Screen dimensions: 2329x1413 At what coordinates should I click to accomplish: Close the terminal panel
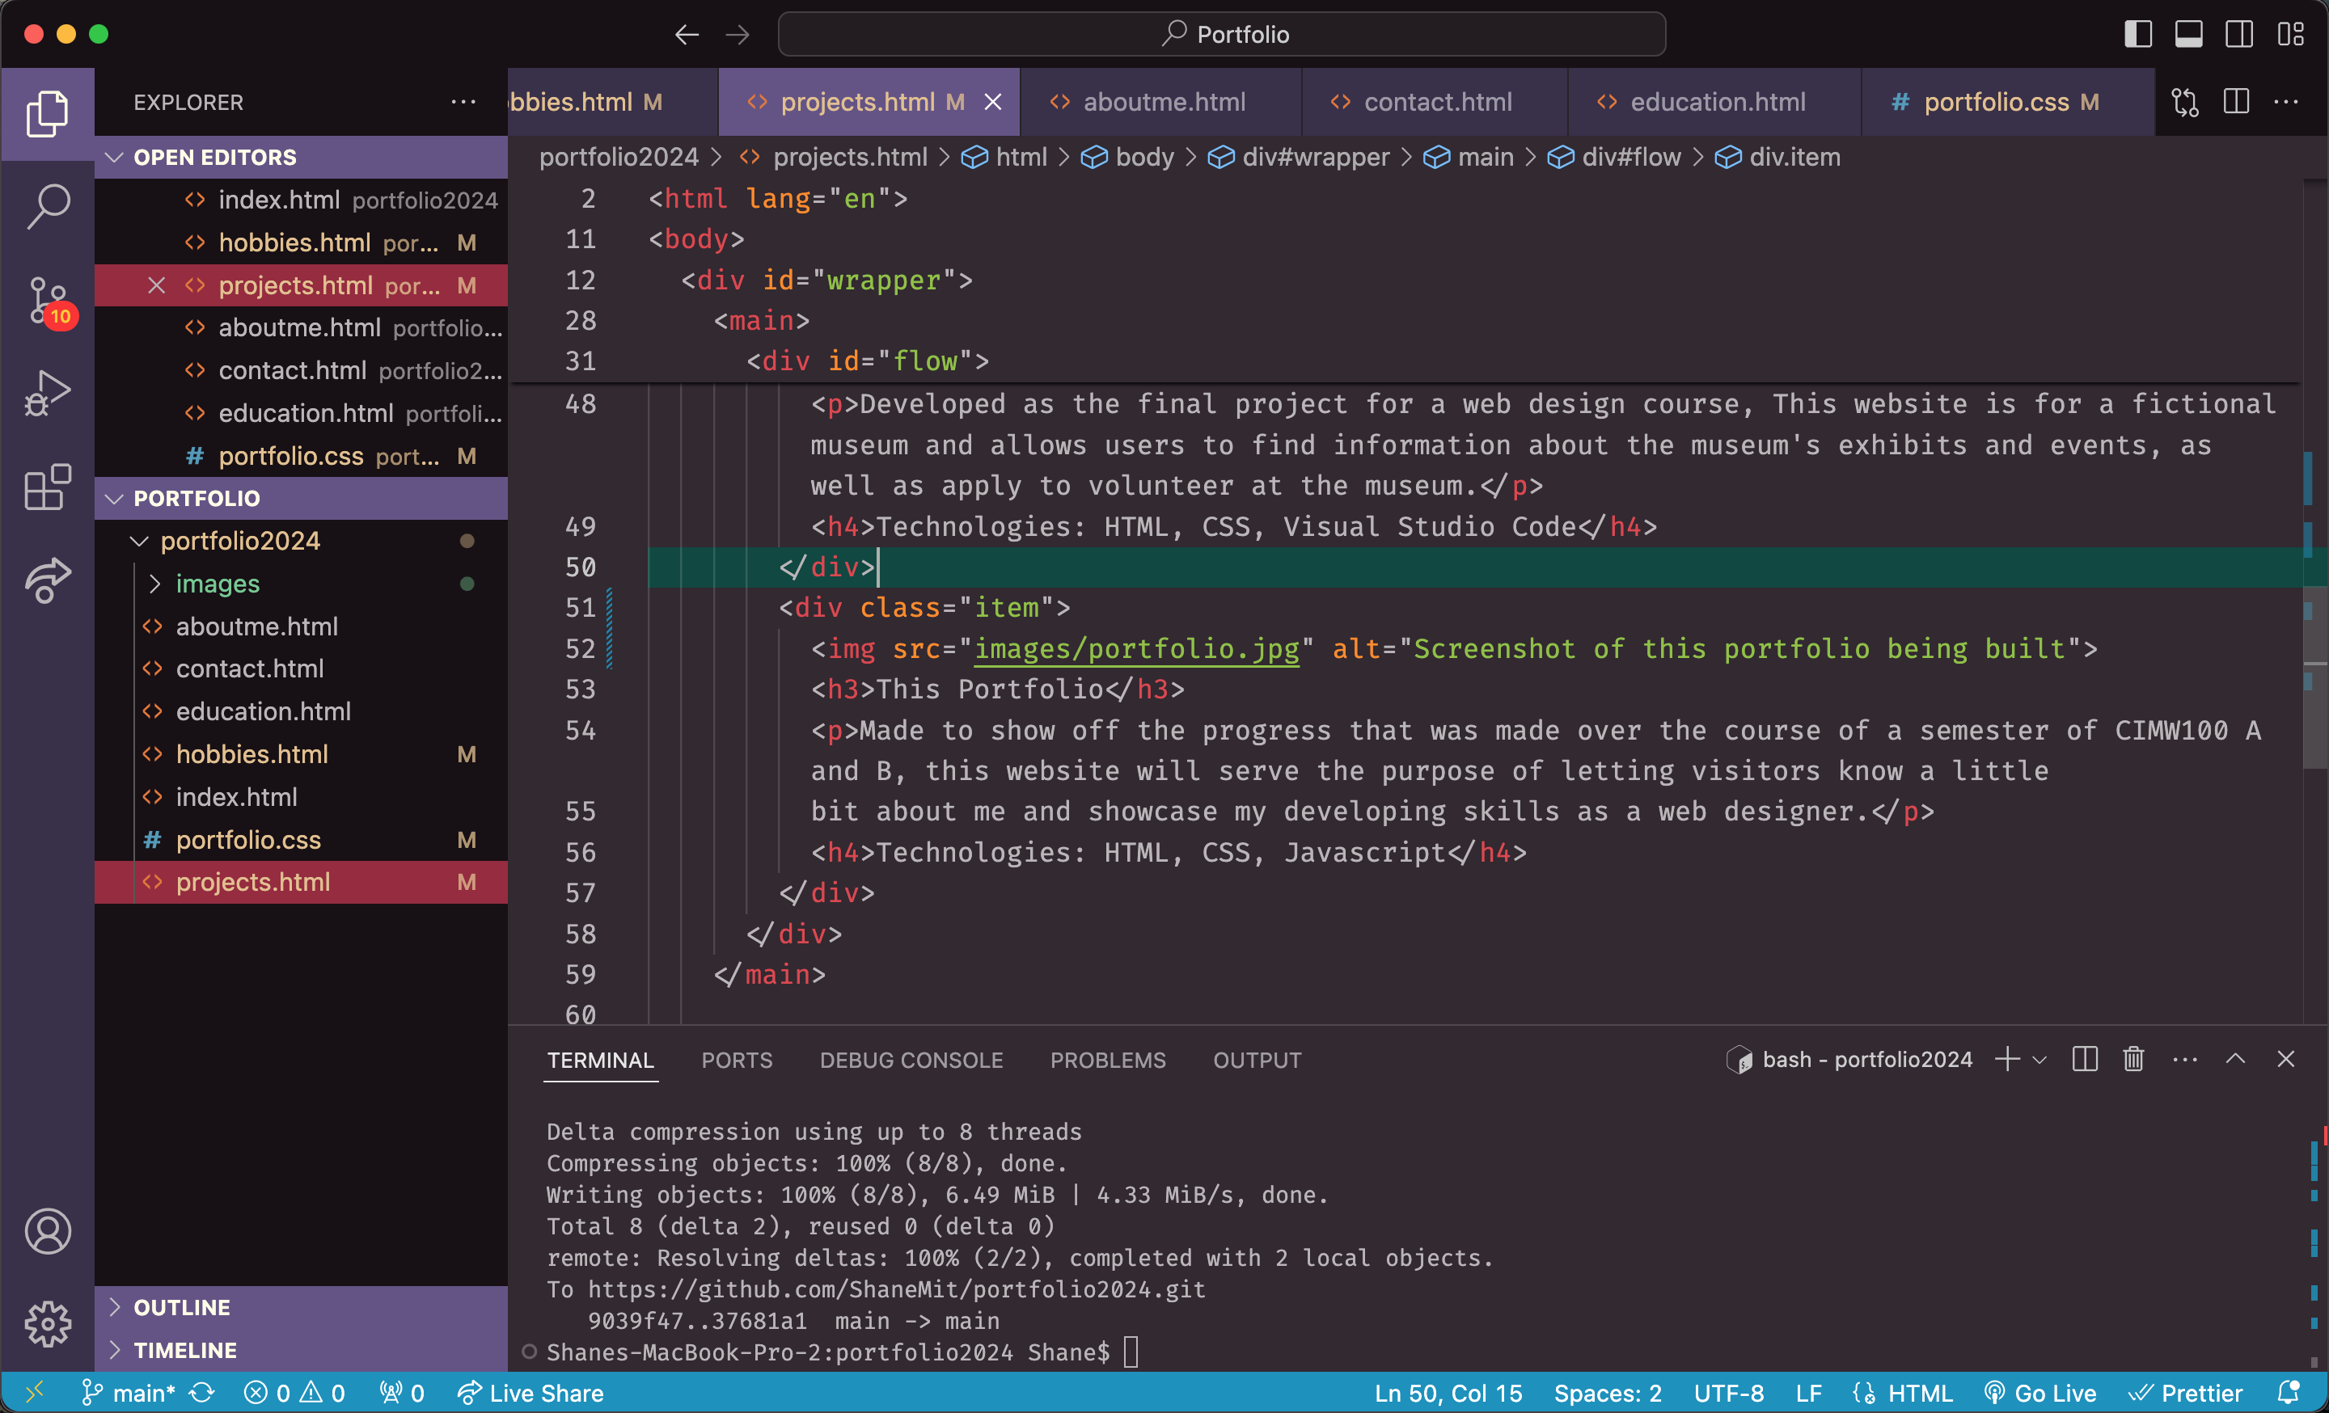(x=2285, y=1060)
